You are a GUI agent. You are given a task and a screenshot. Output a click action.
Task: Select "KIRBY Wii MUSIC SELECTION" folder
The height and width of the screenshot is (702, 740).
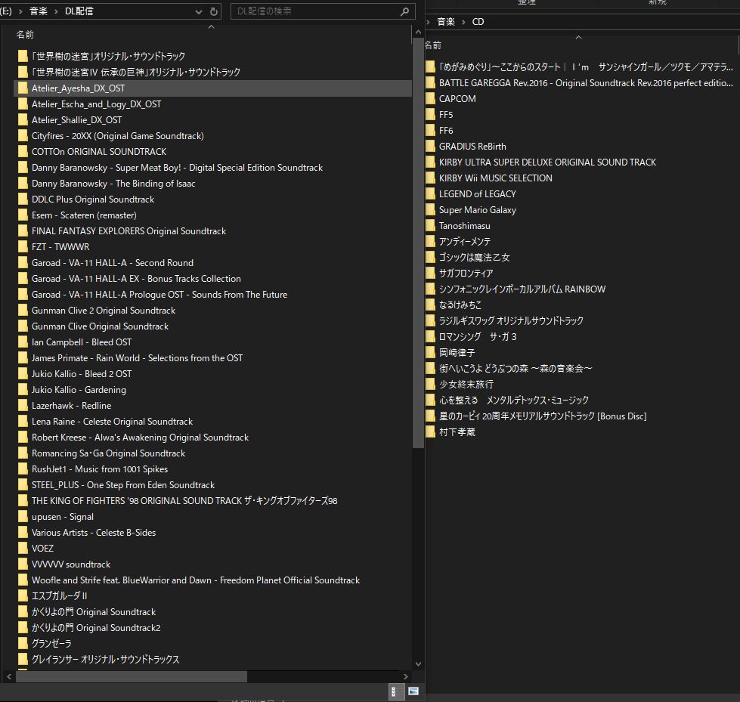click(496, 178)
